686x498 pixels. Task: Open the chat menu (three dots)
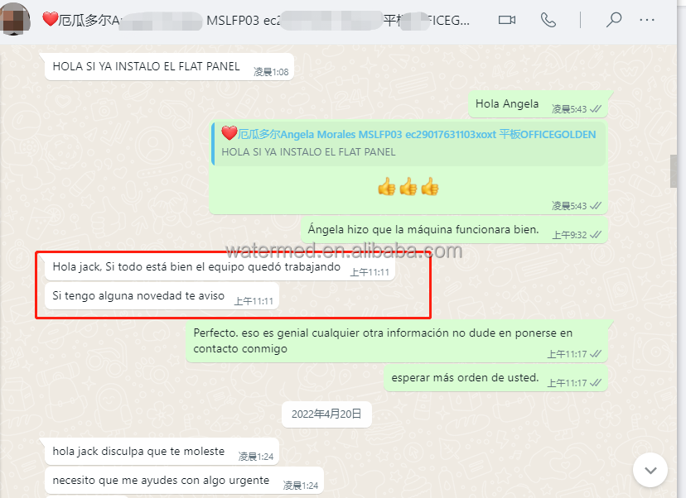[647, 20]
